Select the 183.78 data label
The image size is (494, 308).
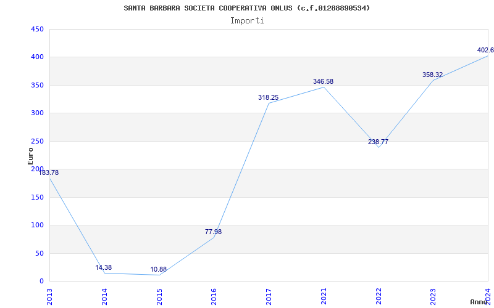coord(49,172)
